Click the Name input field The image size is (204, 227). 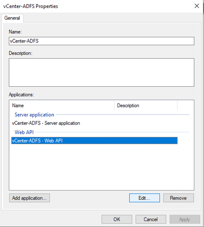pyautogui.click(x=101, y=41)
